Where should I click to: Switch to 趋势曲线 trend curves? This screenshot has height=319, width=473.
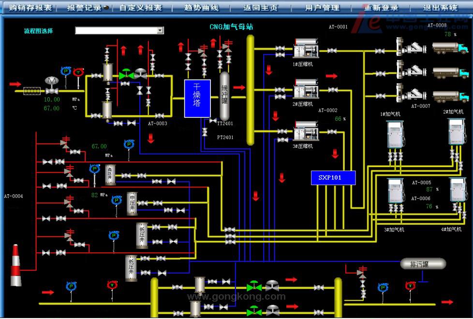pyautogui.click(x=201, y=8)
